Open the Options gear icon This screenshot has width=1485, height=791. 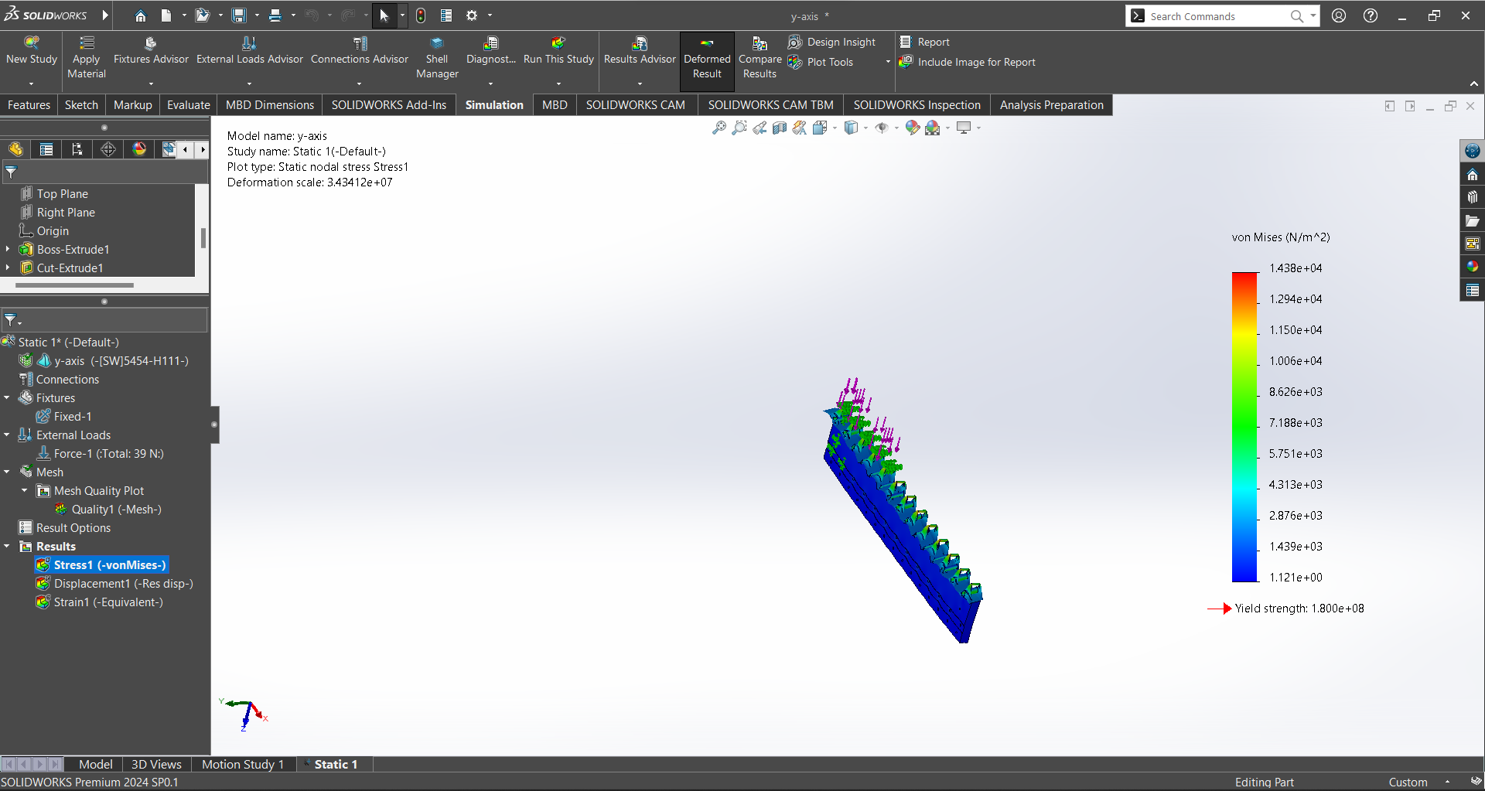[x=472, y=15]
